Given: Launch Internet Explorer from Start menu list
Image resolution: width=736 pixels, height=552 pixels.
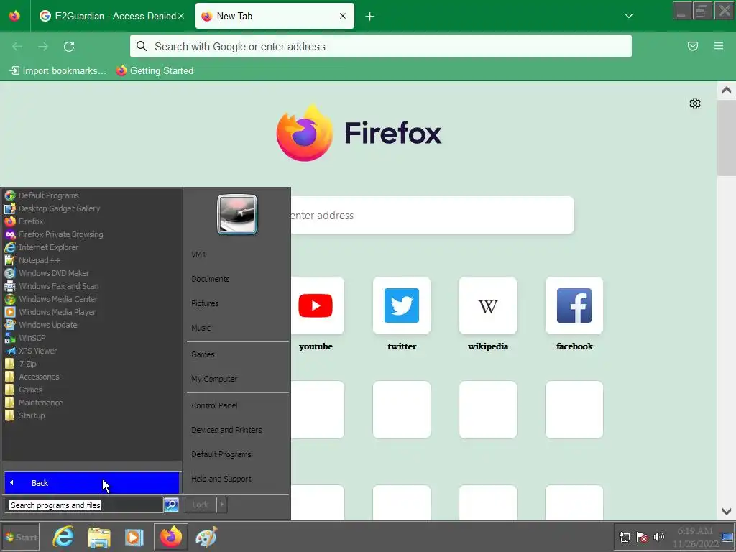Looking at the screenshot, I should [x=48, y=247].
